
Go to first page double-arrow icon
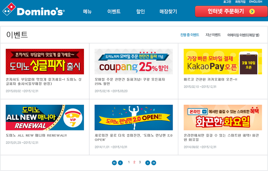point(114,163)
